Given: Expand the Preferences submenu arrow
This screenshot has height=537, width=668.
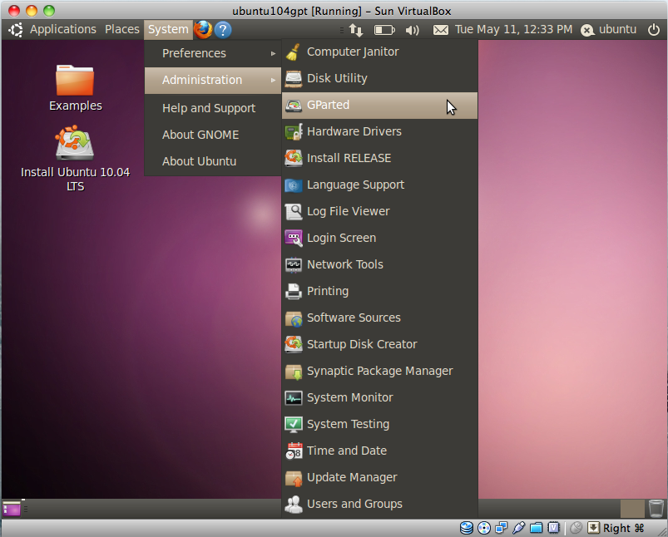Looking at the screenshot, I should click(x=273, y=54).
